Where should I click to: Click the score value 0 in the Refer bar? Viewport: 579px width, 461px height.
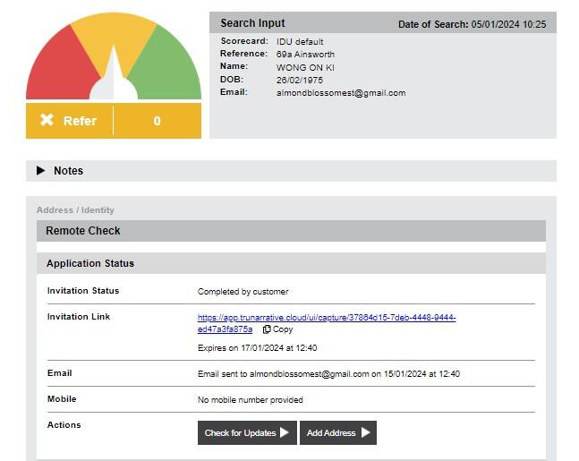pyautogui.click(x=157, y=121)
